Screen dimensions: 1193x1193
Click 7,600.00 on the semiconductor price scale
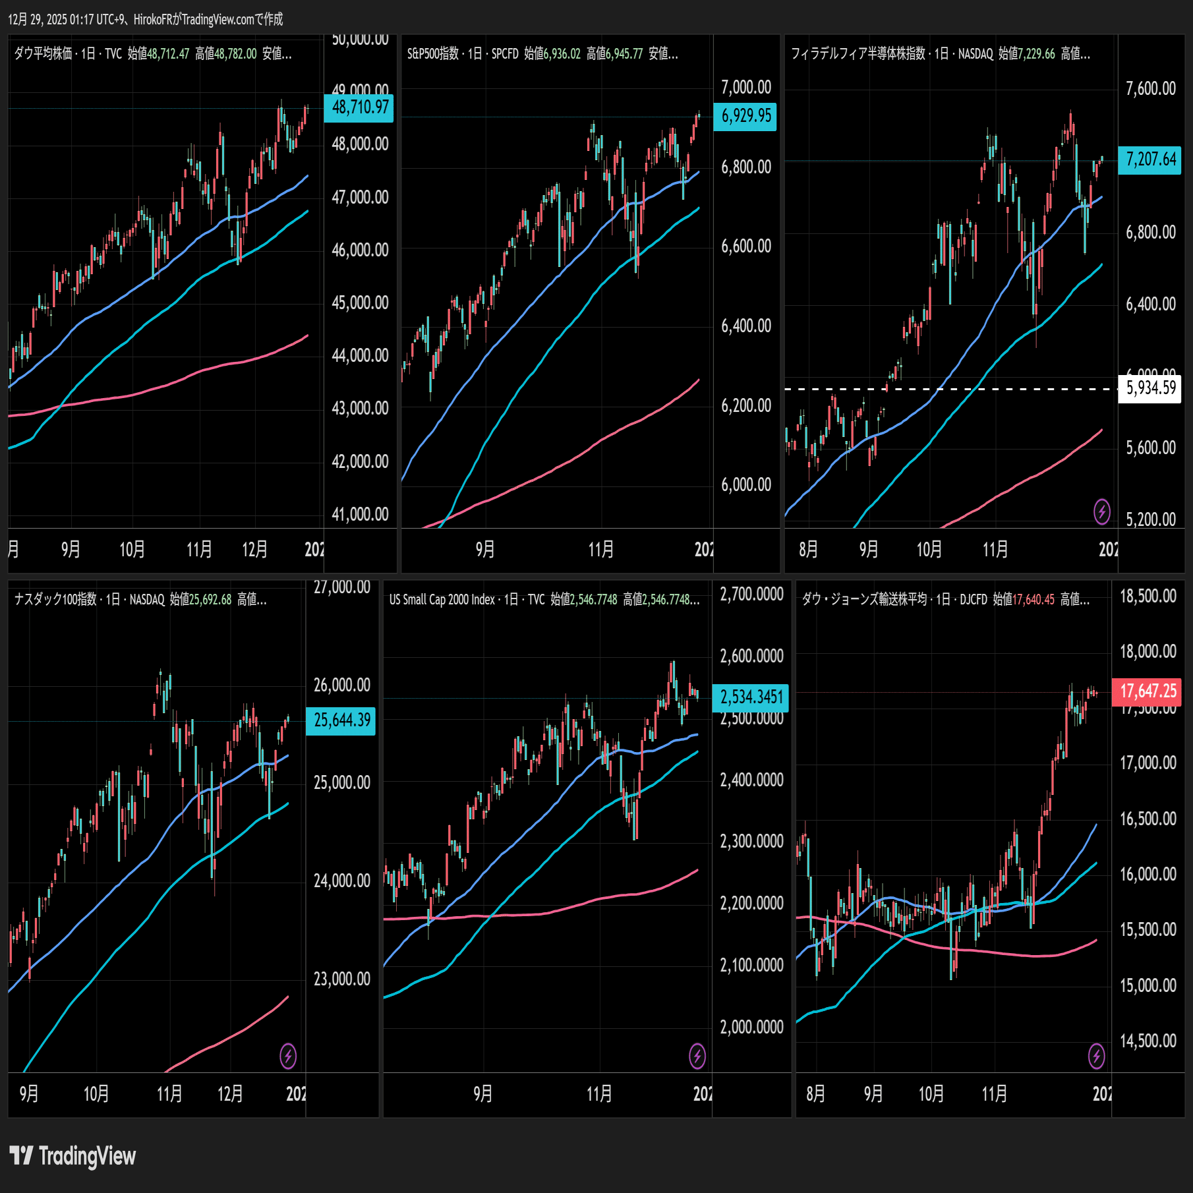pyautogui.click(x=1151, y=88)
